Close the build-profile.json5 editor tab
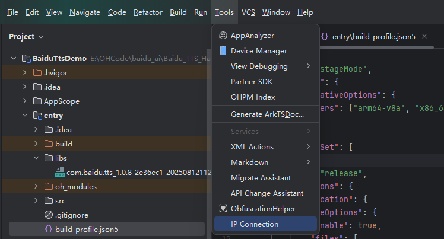Screen dimensions: 444x239 pyautogui.click(x=424, y=36)
